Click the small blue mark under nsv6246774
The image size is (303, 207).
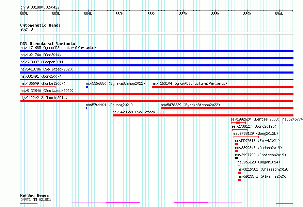pyautogui.click(x=283, y=123)
